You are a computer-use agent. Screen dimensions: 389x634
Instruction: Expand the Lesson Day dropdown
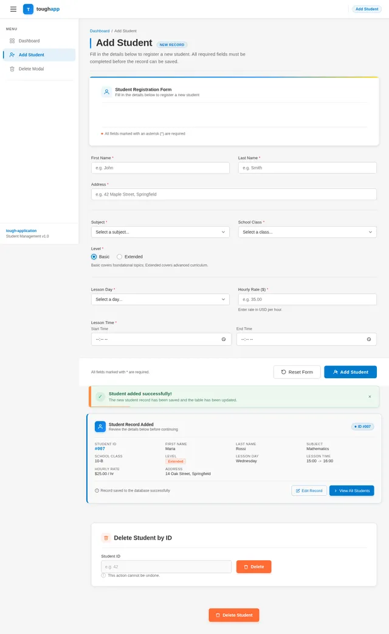coord(160,299)
